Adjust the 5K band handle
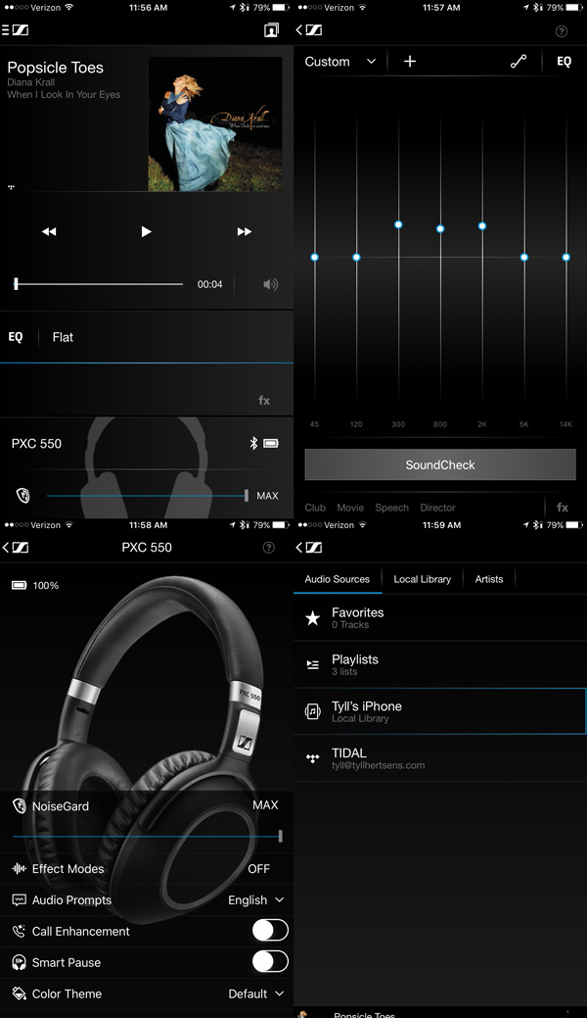The image size is (587, 1018). (524, 257)
